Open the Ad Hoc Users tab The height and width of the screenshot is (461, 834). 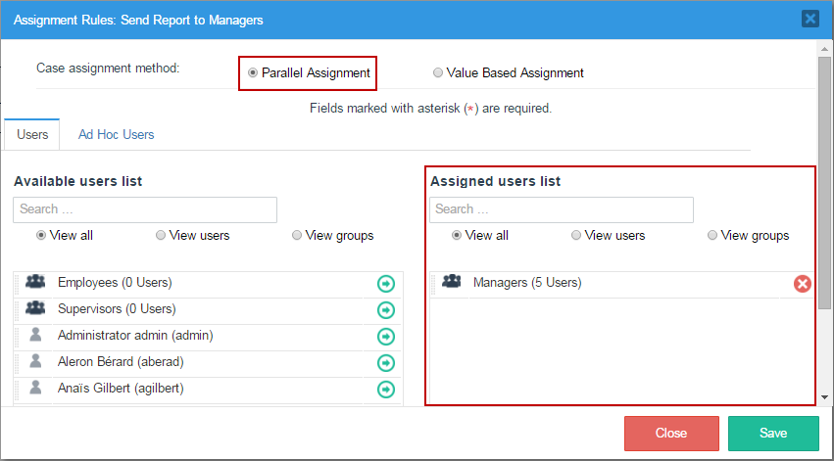tap(116, 134)
